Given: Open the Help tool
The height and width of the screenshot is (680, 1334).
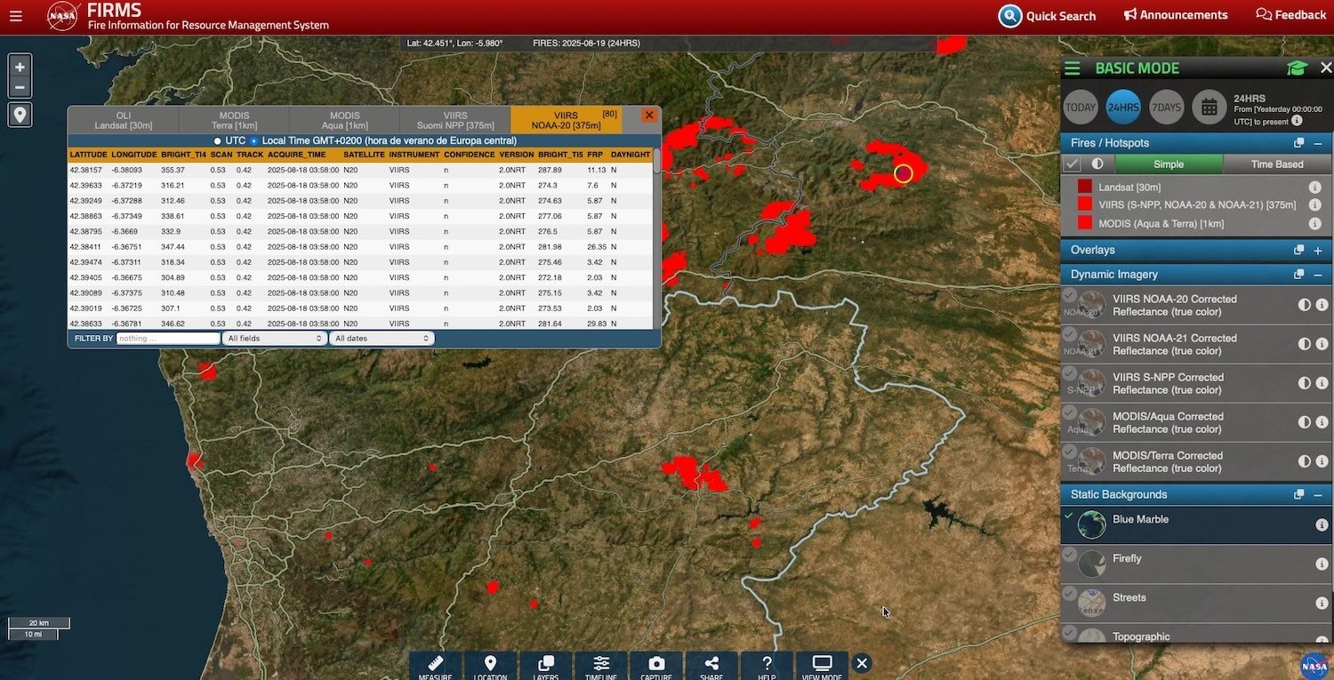Looking at the screenshot, I should (x=767, y=667).
